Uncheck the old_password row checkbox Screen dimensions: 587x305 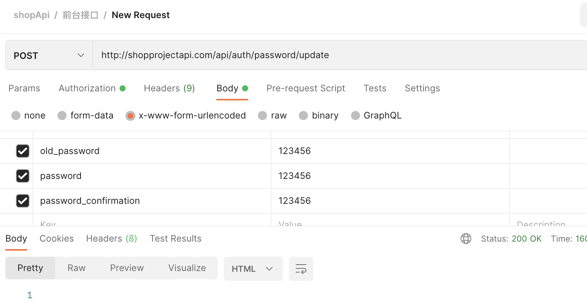(23, 151)
